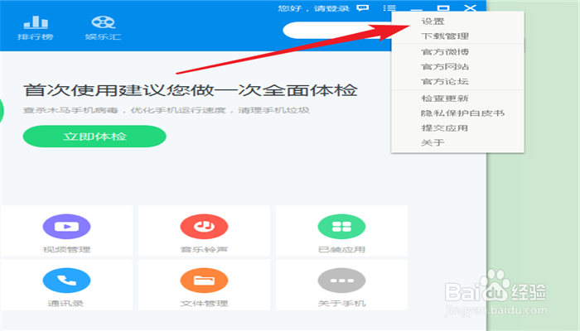Click the 视频管理 label text
The width and height of the screenshot is (580, 331).
click(66, 250)
